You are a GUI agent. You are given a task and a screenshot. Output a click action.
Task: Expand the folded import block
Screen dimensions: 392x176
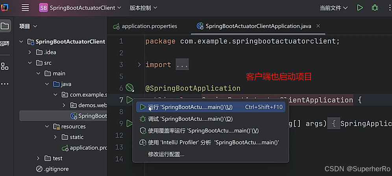[x=139, y=65]
